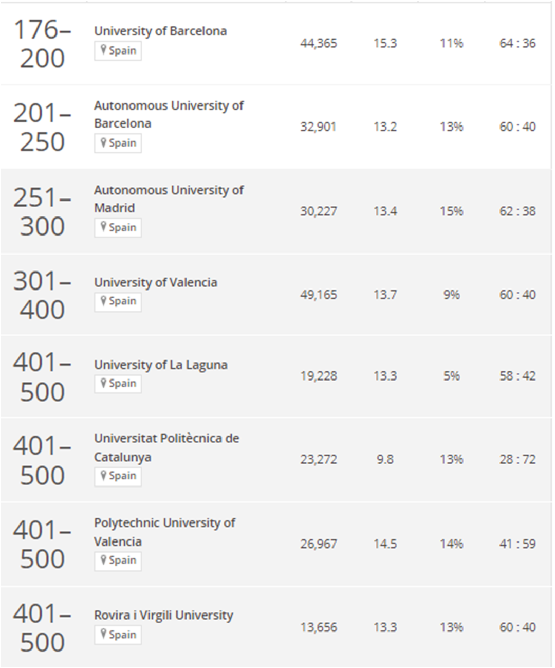Screen dimensions: 555x668
Task: Open Autonomous University of Madrid link
Action: (169, 199)
